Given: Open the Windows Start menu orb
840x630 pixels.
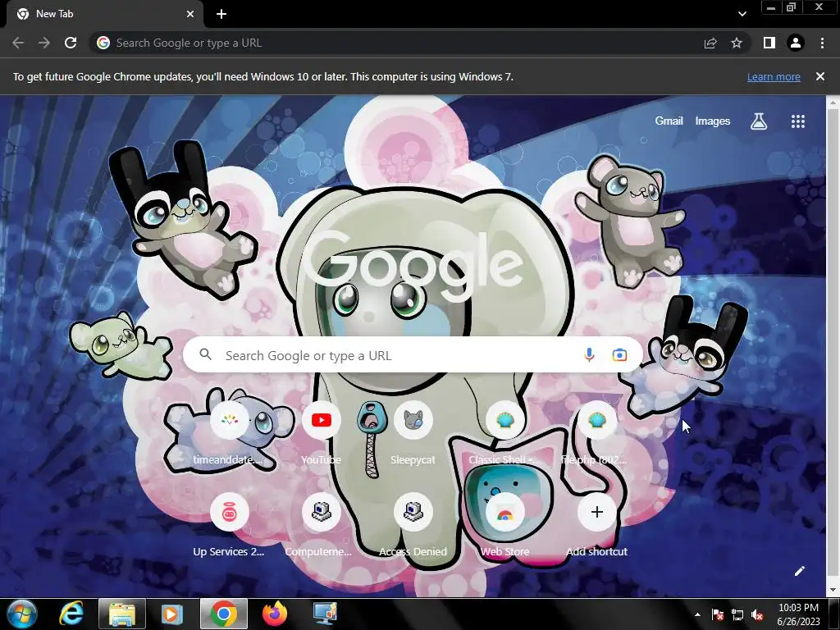Looking at the screenshot, I should [x=22, y=614].
